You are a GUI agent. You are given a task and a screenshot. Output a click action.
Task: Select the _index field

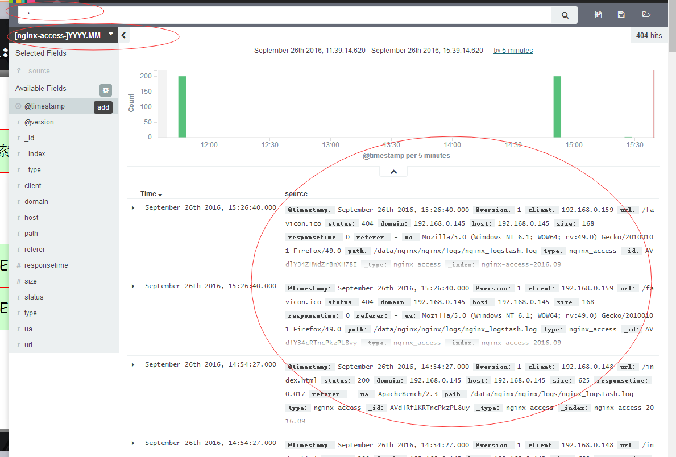click(35, 154)
